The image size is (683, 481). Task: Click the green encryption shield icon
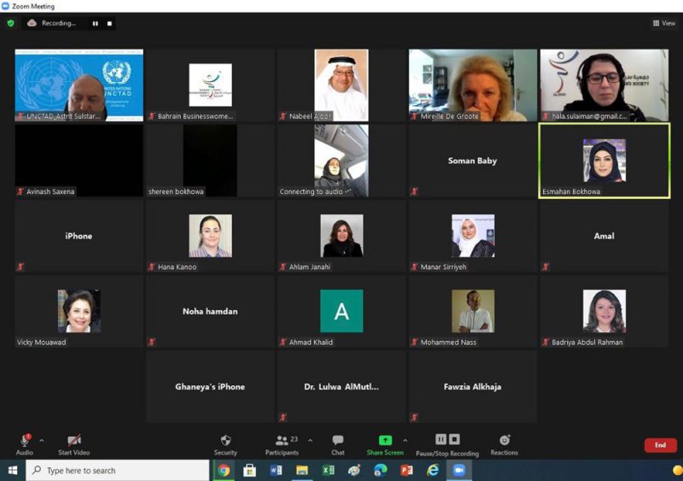pos(11,23)
